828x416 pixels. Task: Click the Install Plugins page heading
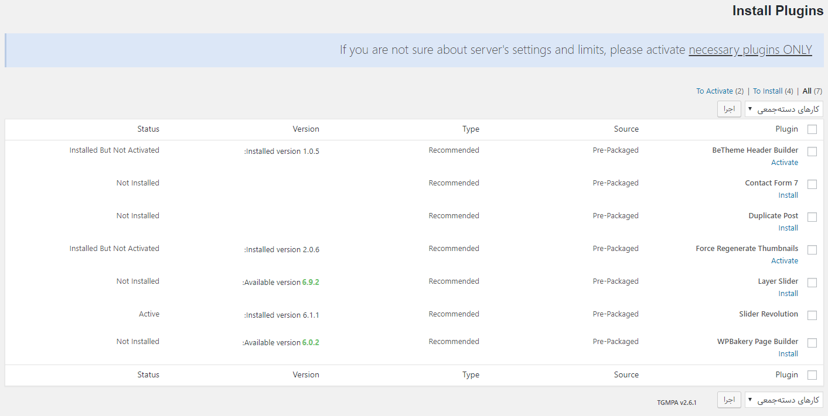pos(778,11)
